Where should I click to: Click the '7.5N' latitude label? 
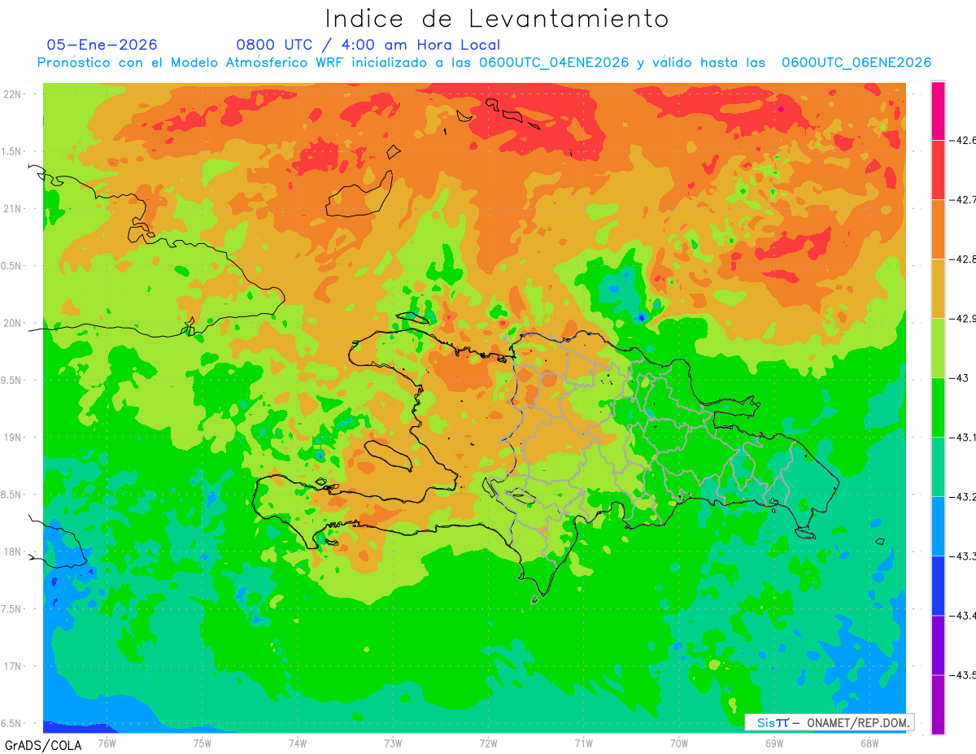[12, 609]
